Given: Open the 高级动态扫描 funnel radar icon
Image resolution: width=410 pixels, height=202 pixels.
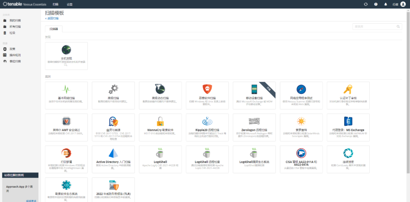Looking at the screenshot, I should (160, 89).
